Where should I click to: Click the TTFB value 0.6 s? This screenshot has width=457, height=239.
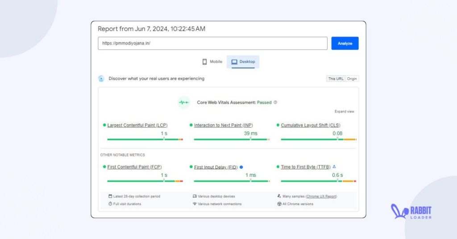coord(337,175)
